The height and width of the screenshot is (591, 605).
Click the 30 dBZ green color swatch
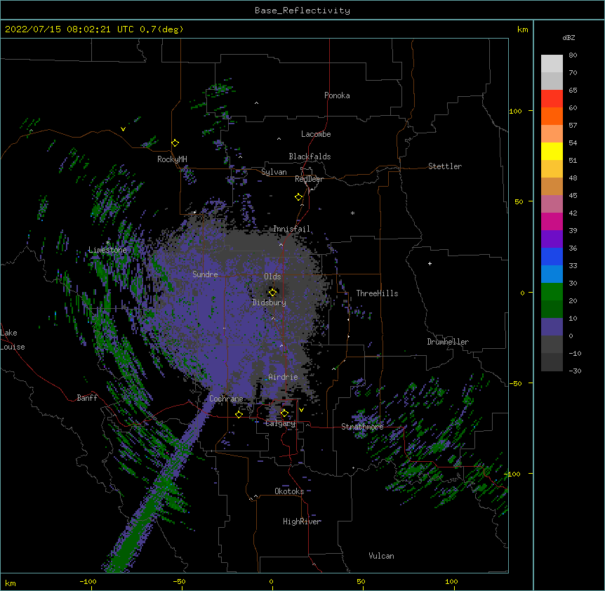pyautogui.click(x=552, y=292)
